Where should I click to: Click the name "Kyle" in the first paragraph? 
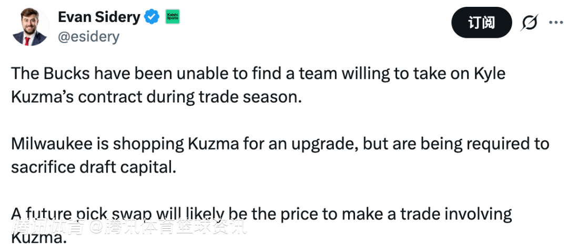click(489, 73)
